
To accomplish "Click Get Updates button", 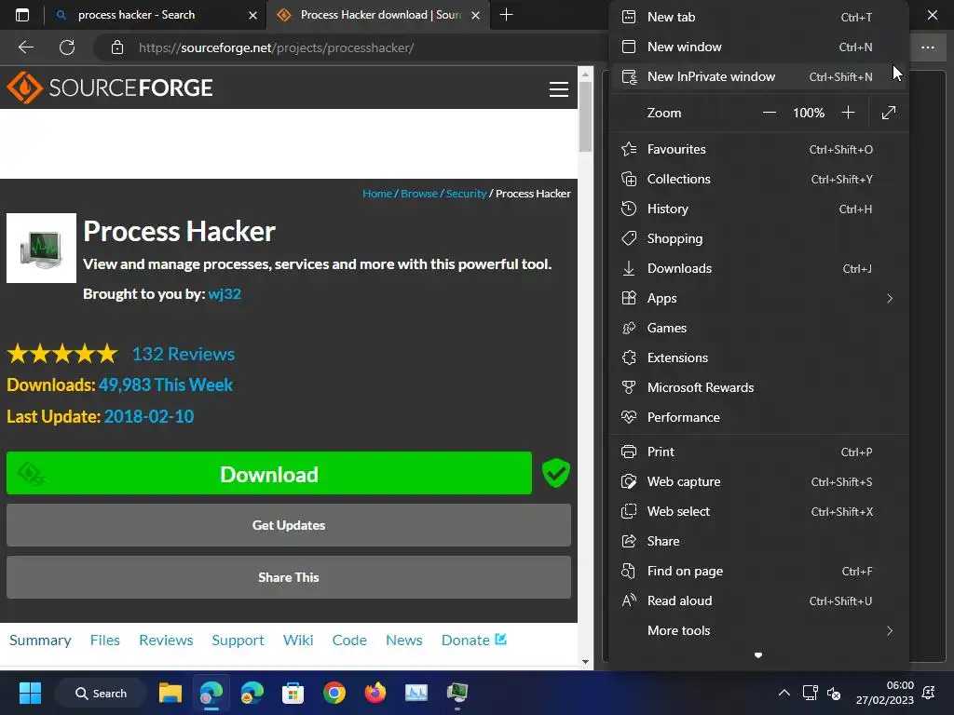I will (289, 525).
